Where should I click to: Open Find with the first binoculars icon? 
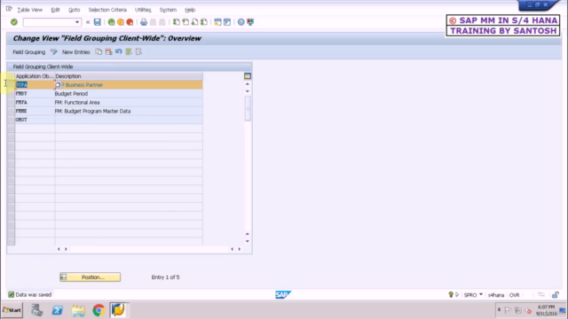click(x=153, y=22)
